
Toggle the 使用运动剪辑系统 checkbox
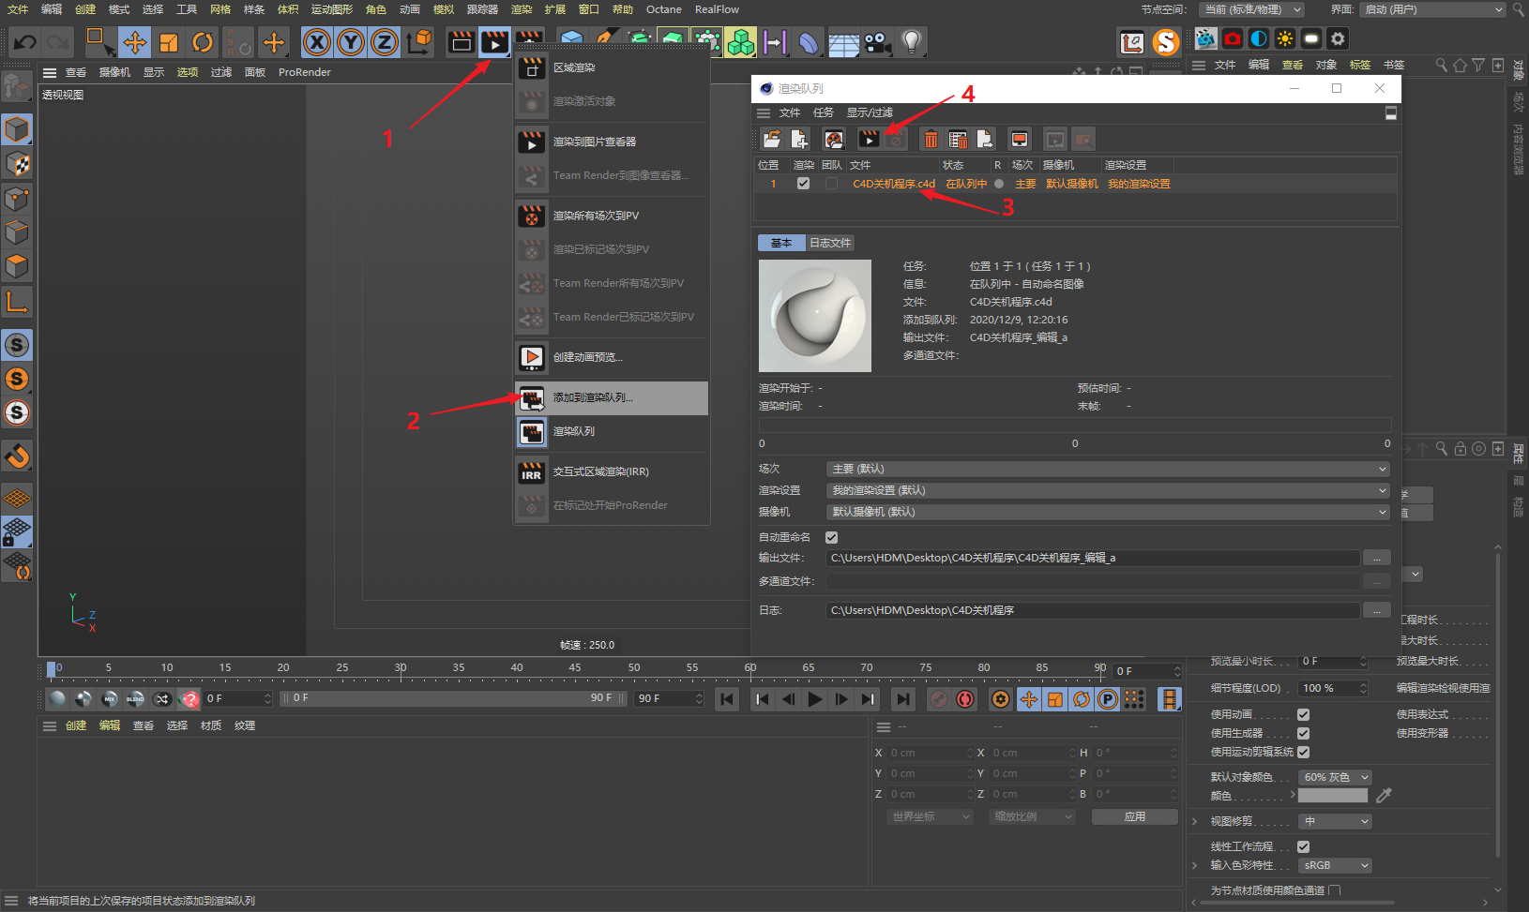click(x=1303, y=752)
